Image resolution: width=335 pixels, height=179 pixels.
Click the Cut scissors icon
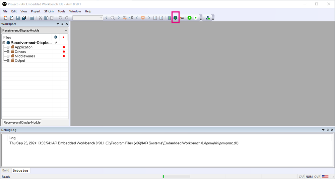click(x=40, y=18)
